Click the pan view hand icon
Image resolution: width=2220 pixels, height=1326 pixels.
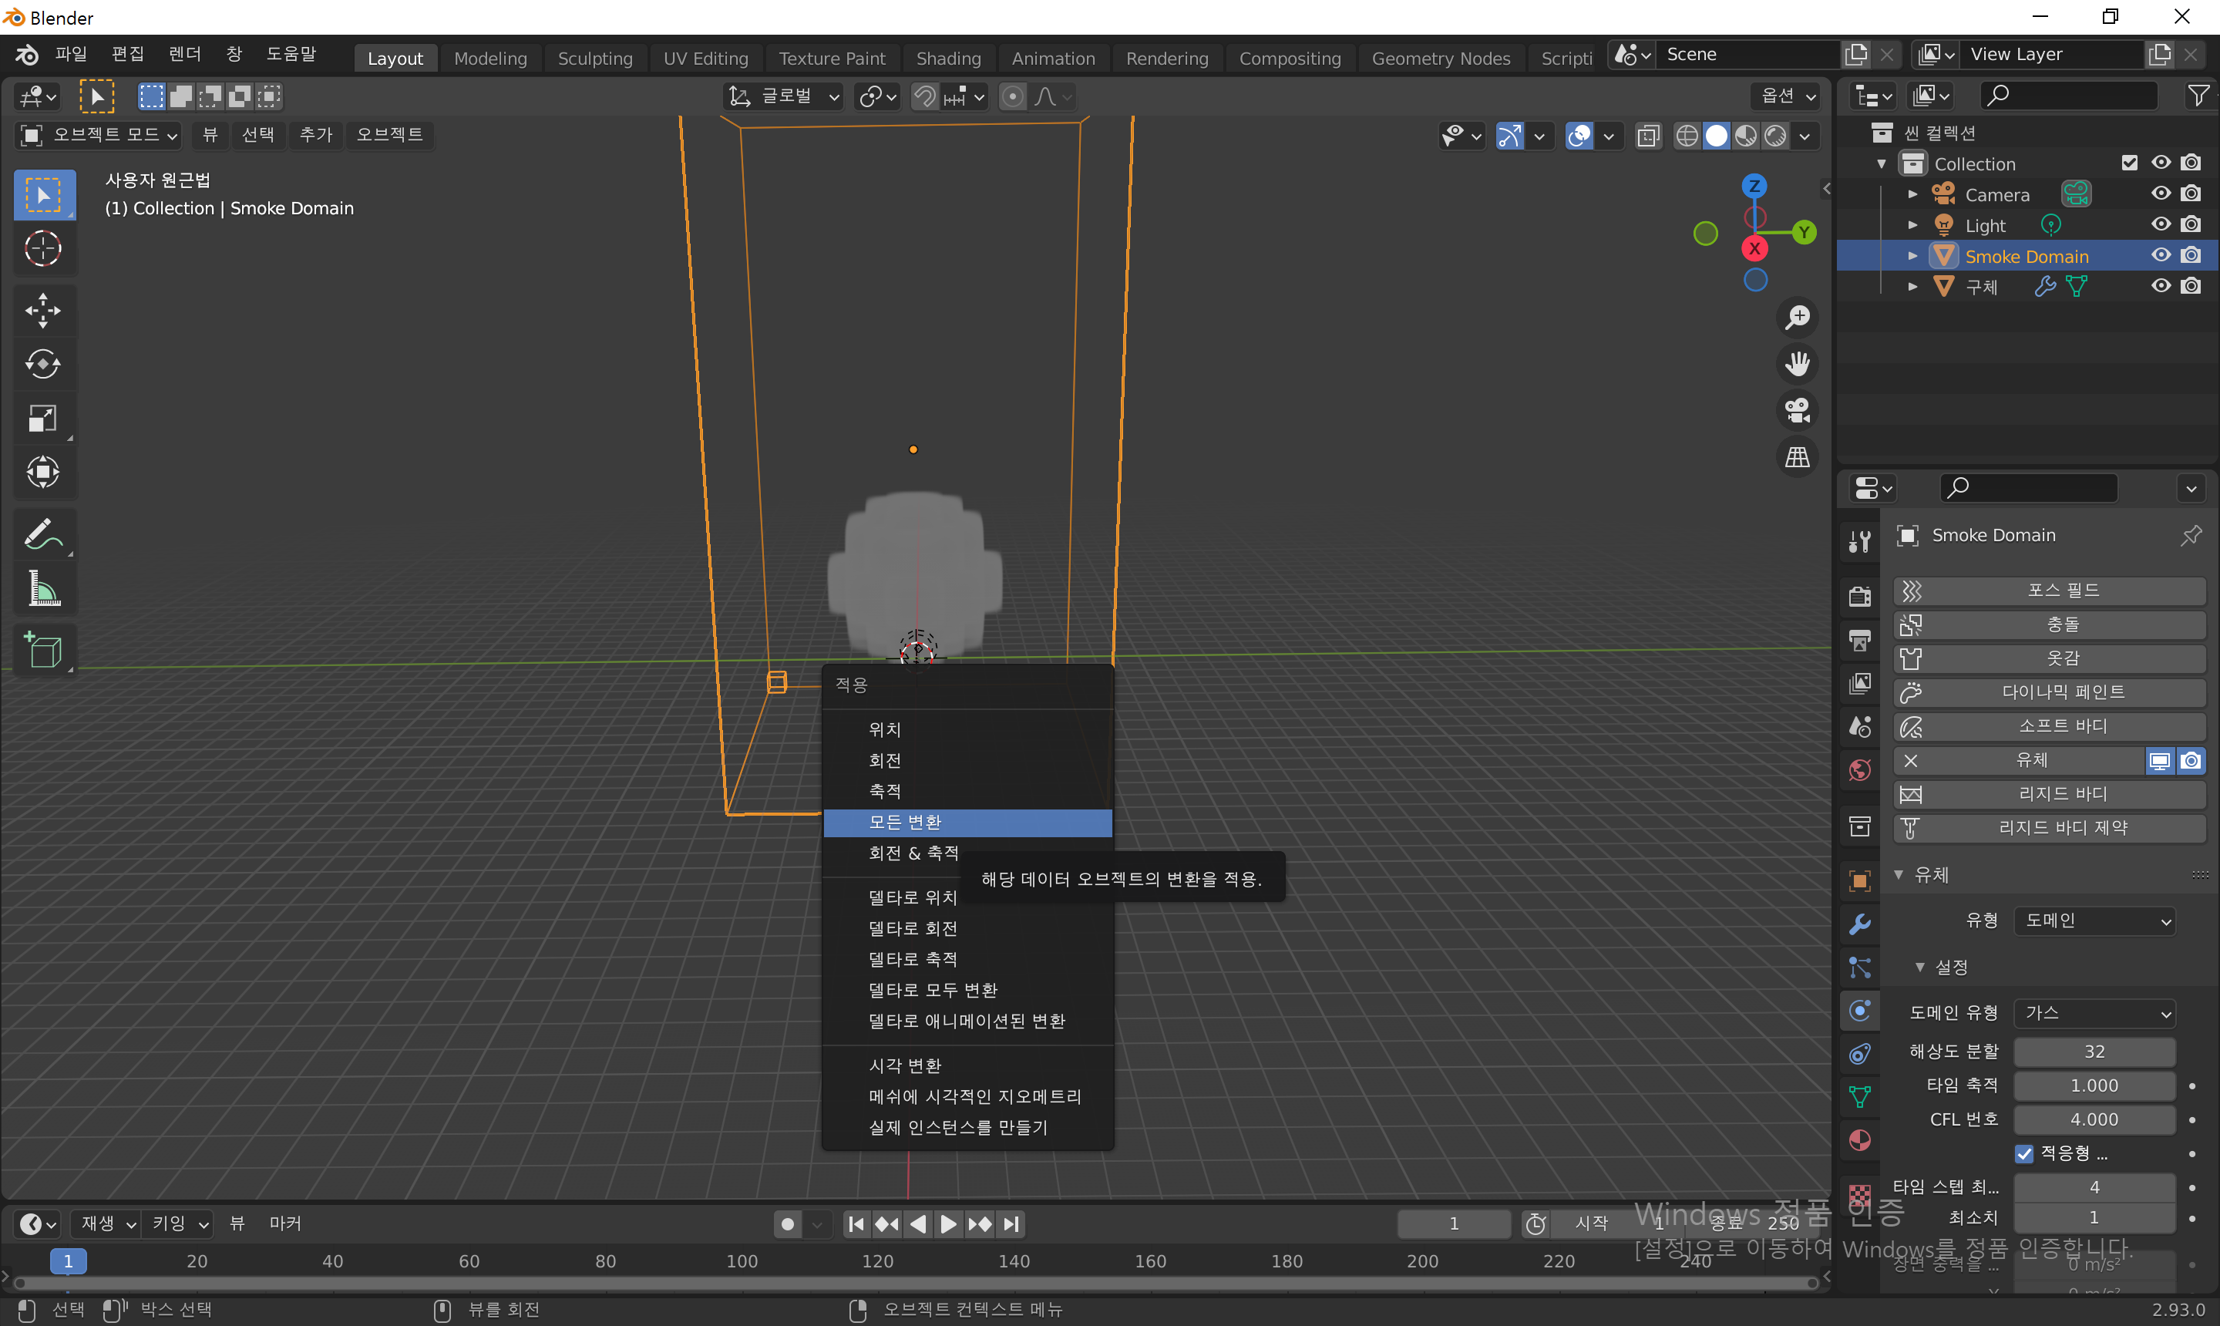pyautogui.click(x=1797, y=364)
